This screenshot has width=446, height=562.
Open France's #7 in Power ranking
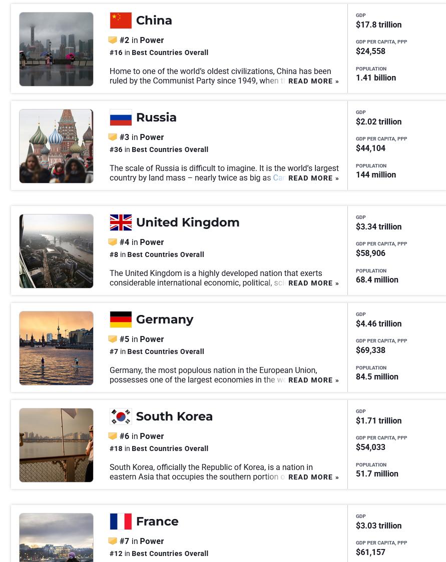[x=142, y=541]
